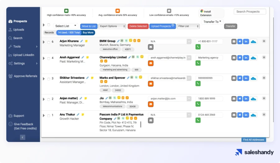Click Give Feedback (Get Free credits)

(23, 126)
